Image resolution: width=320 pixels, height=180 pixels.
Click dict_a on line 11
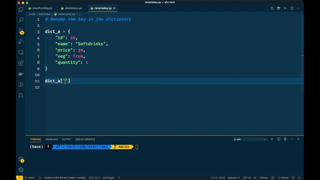coord(52,81)
